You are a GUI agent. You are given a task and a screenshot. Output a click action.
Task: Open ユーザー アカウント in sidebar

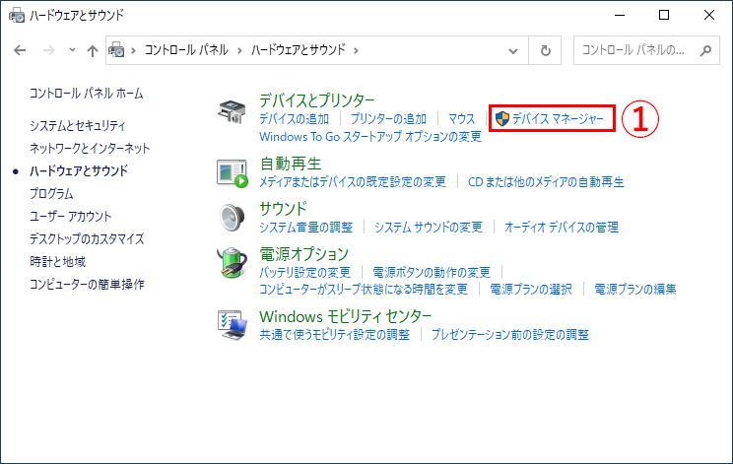71,217
